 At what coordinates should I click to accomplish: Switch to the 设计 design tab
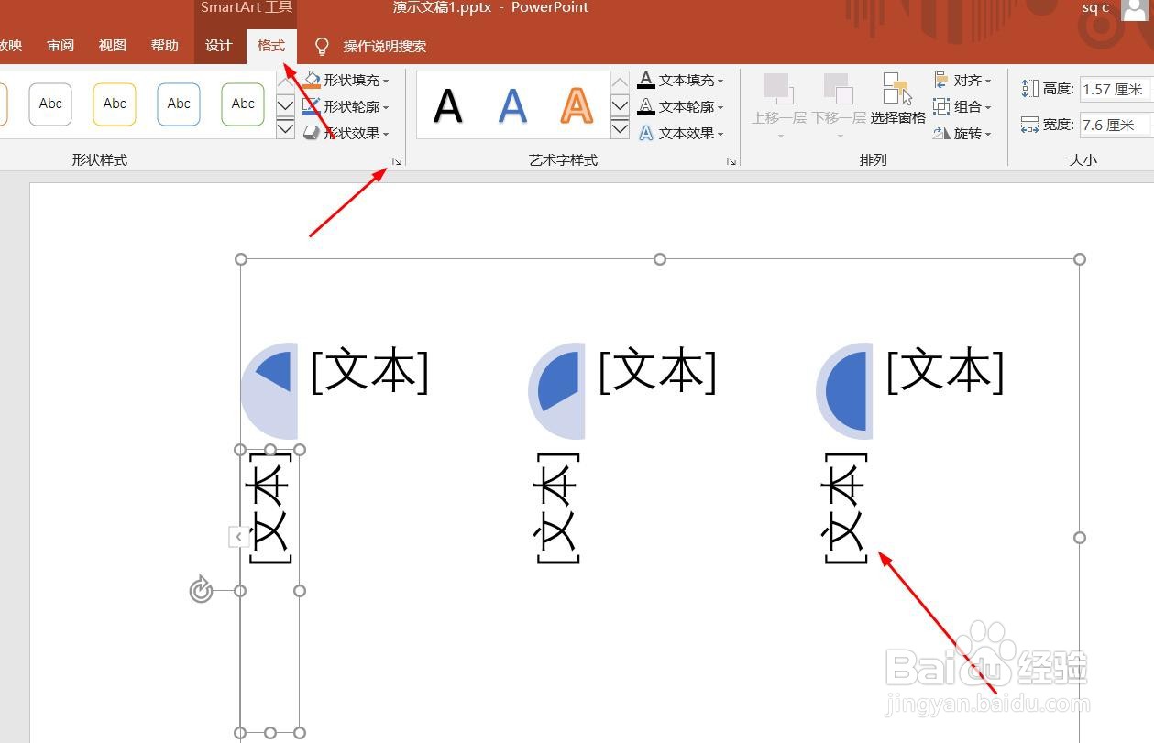point(219,46)
